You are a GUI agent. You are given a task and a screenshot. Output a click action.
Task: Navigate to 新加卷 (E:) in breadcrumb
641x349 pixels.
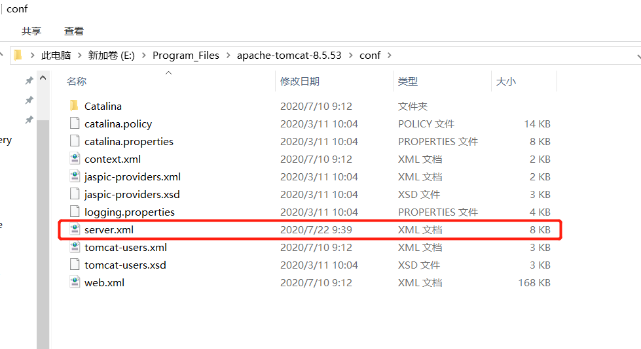111,56
